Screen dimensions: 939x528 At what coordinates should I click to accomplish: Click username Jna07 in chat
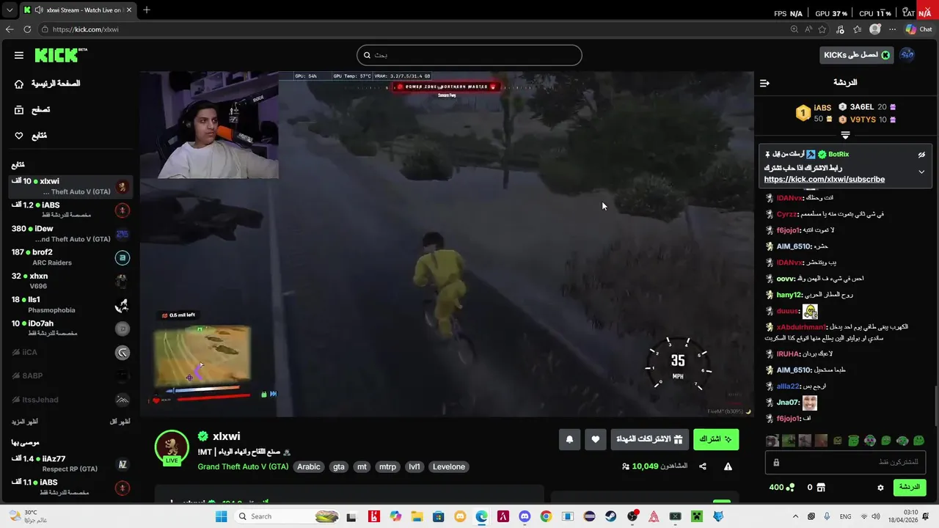coord(788,403)
